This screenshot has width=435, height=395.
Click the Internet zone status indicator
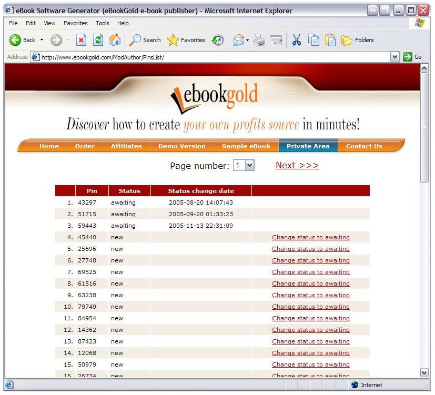click(x=367, y=384)
